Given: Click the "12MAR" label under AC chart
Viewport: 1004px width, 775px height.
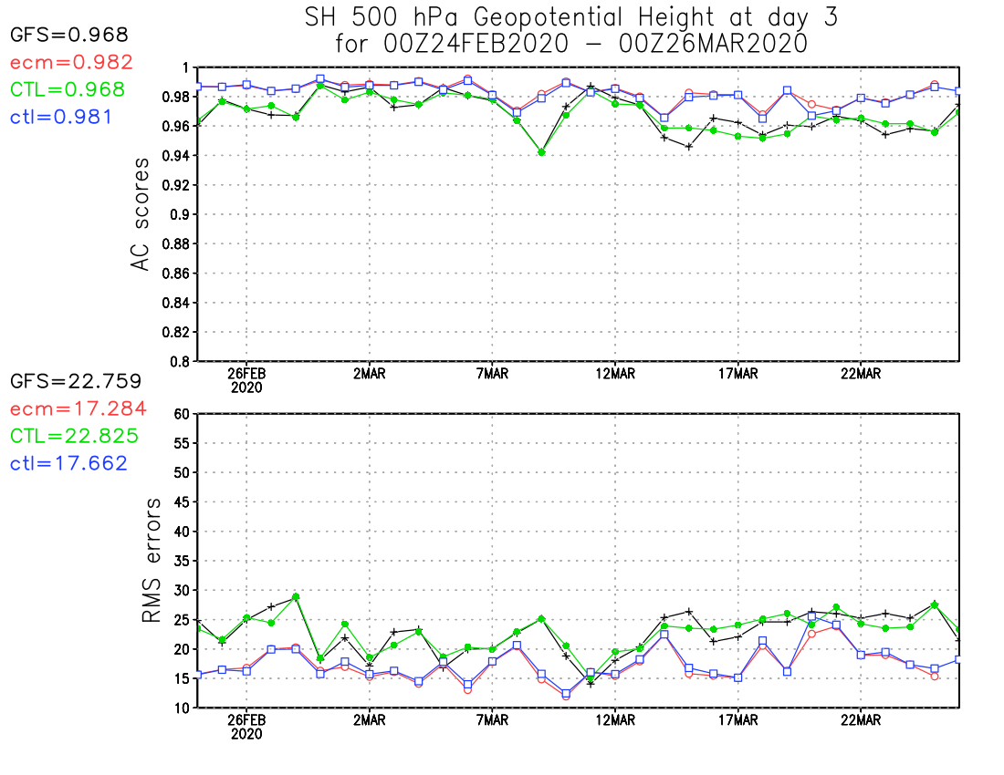Looking at the screenshot, I should coord(615,374).
